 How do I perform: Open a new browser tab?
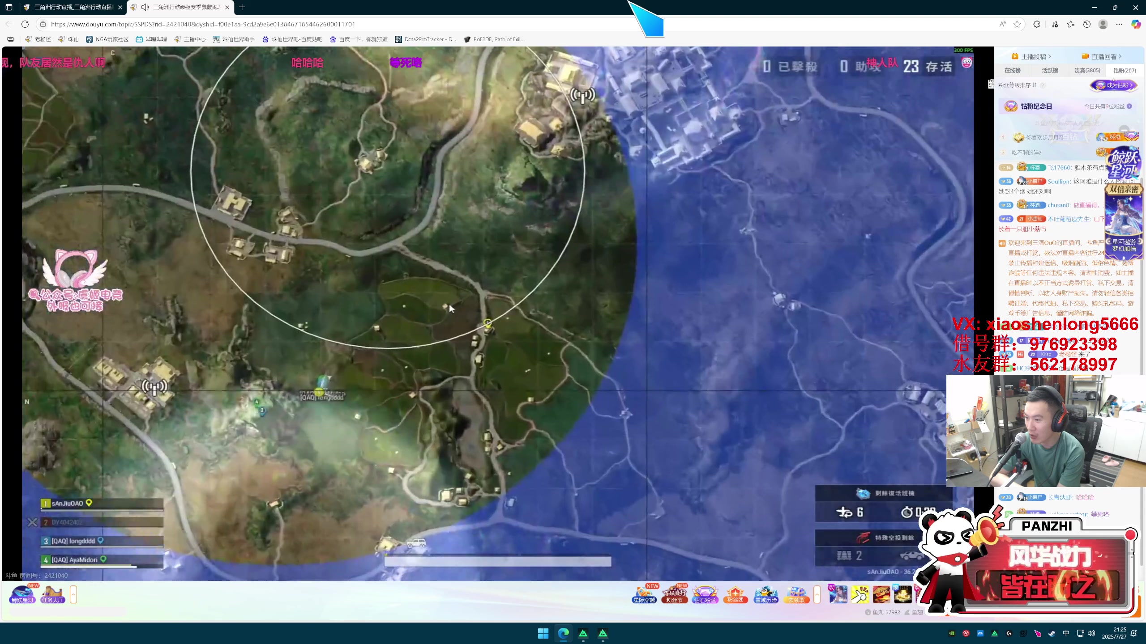pyautogui.click(x=242, y=7)
